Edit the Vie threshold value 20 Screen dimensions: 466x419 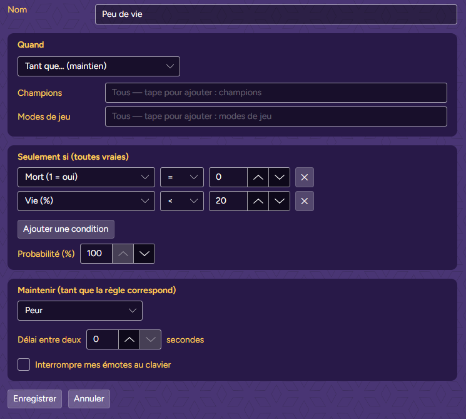[x=228, y=201]
